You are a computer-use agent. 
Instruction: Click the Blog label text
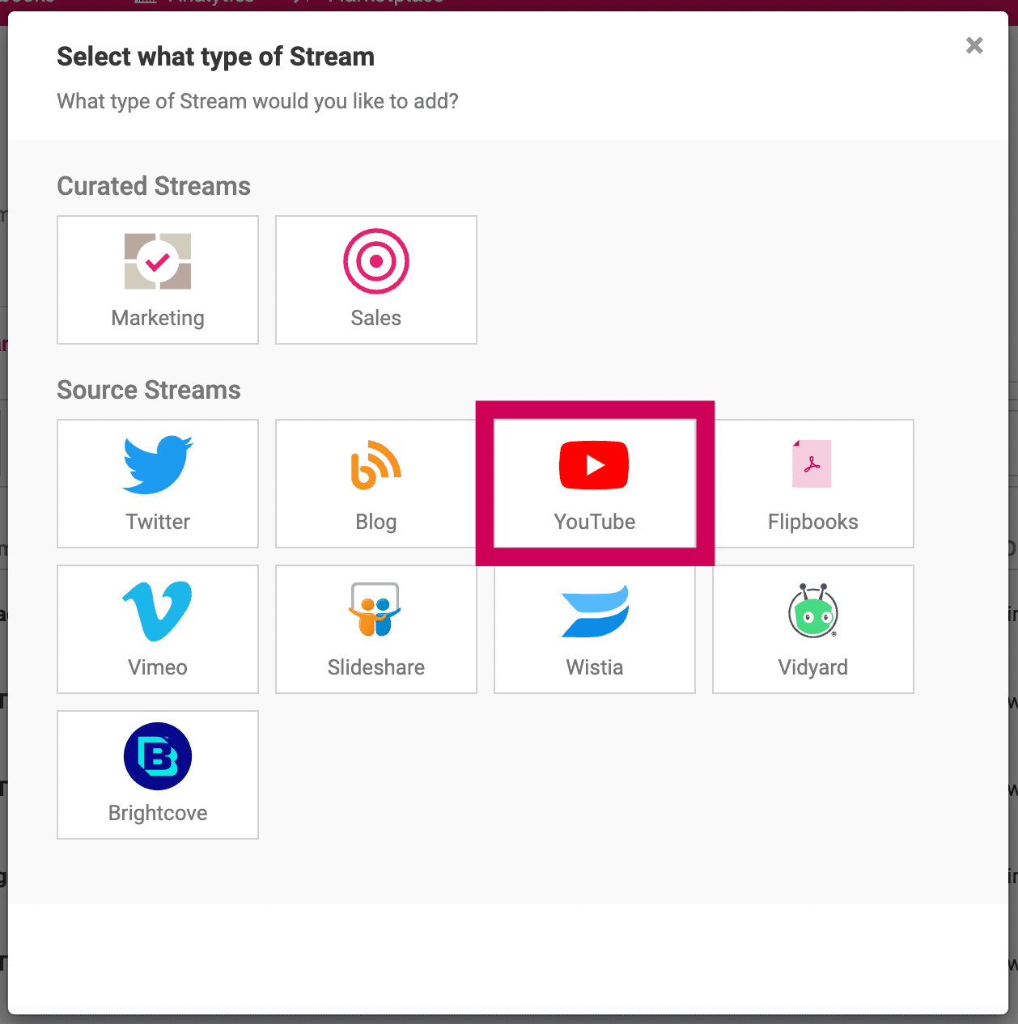pos(376,522)
